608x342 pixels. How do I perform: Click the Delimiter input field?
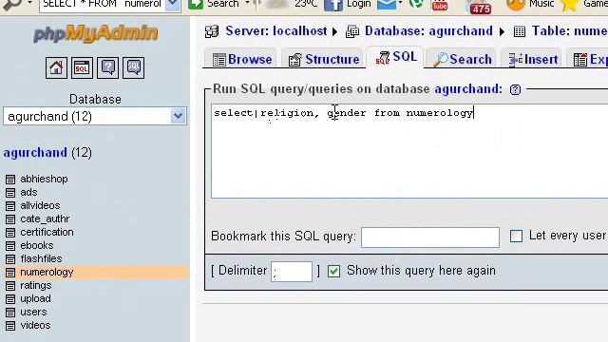click(x=292, y=272)
